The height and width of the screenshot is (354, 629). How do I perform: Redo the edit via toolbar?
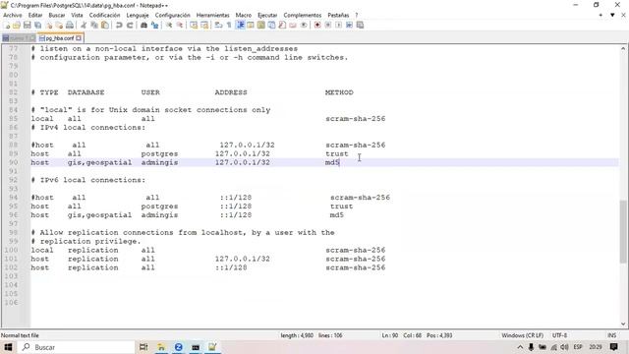click(x=130, y=26)
